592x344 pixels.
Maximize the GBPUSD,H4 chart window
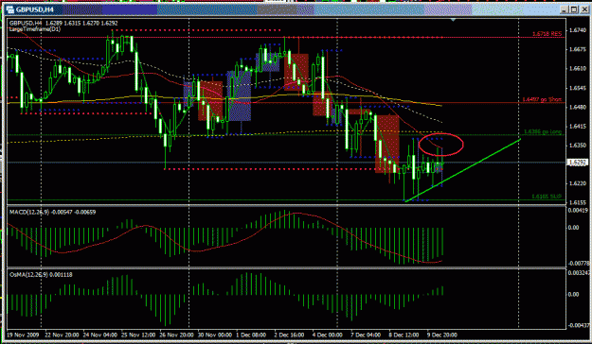coord(574,9)
